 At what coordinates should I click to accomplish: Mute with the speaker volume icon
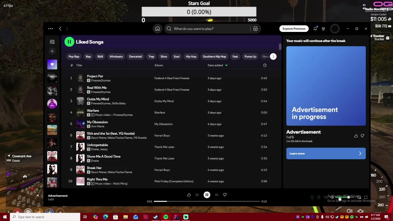tap(332, 197)
